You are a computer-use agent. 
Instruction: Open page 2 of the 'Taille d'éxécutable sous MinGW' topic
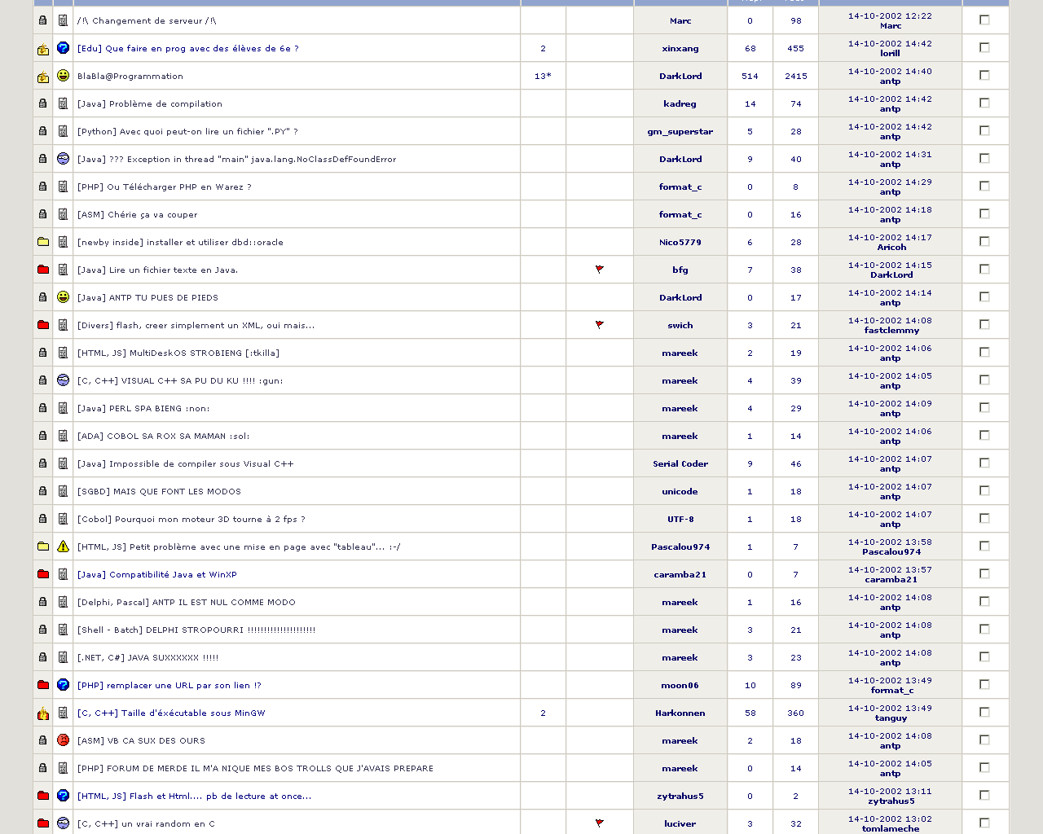tap(543, 713)
